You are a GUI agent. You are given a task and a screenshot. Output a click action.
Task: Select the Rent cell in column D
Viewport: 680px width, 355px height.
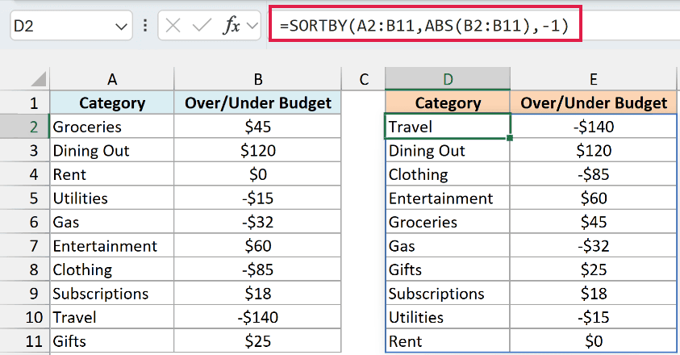coord(448,341)
